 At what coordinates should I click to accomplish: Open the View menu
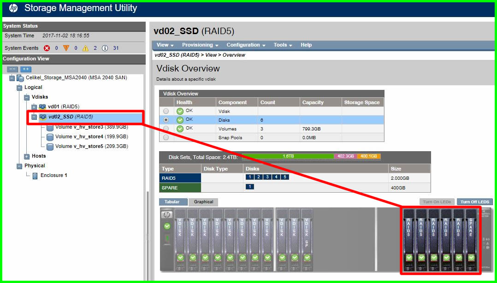[165, 45]
